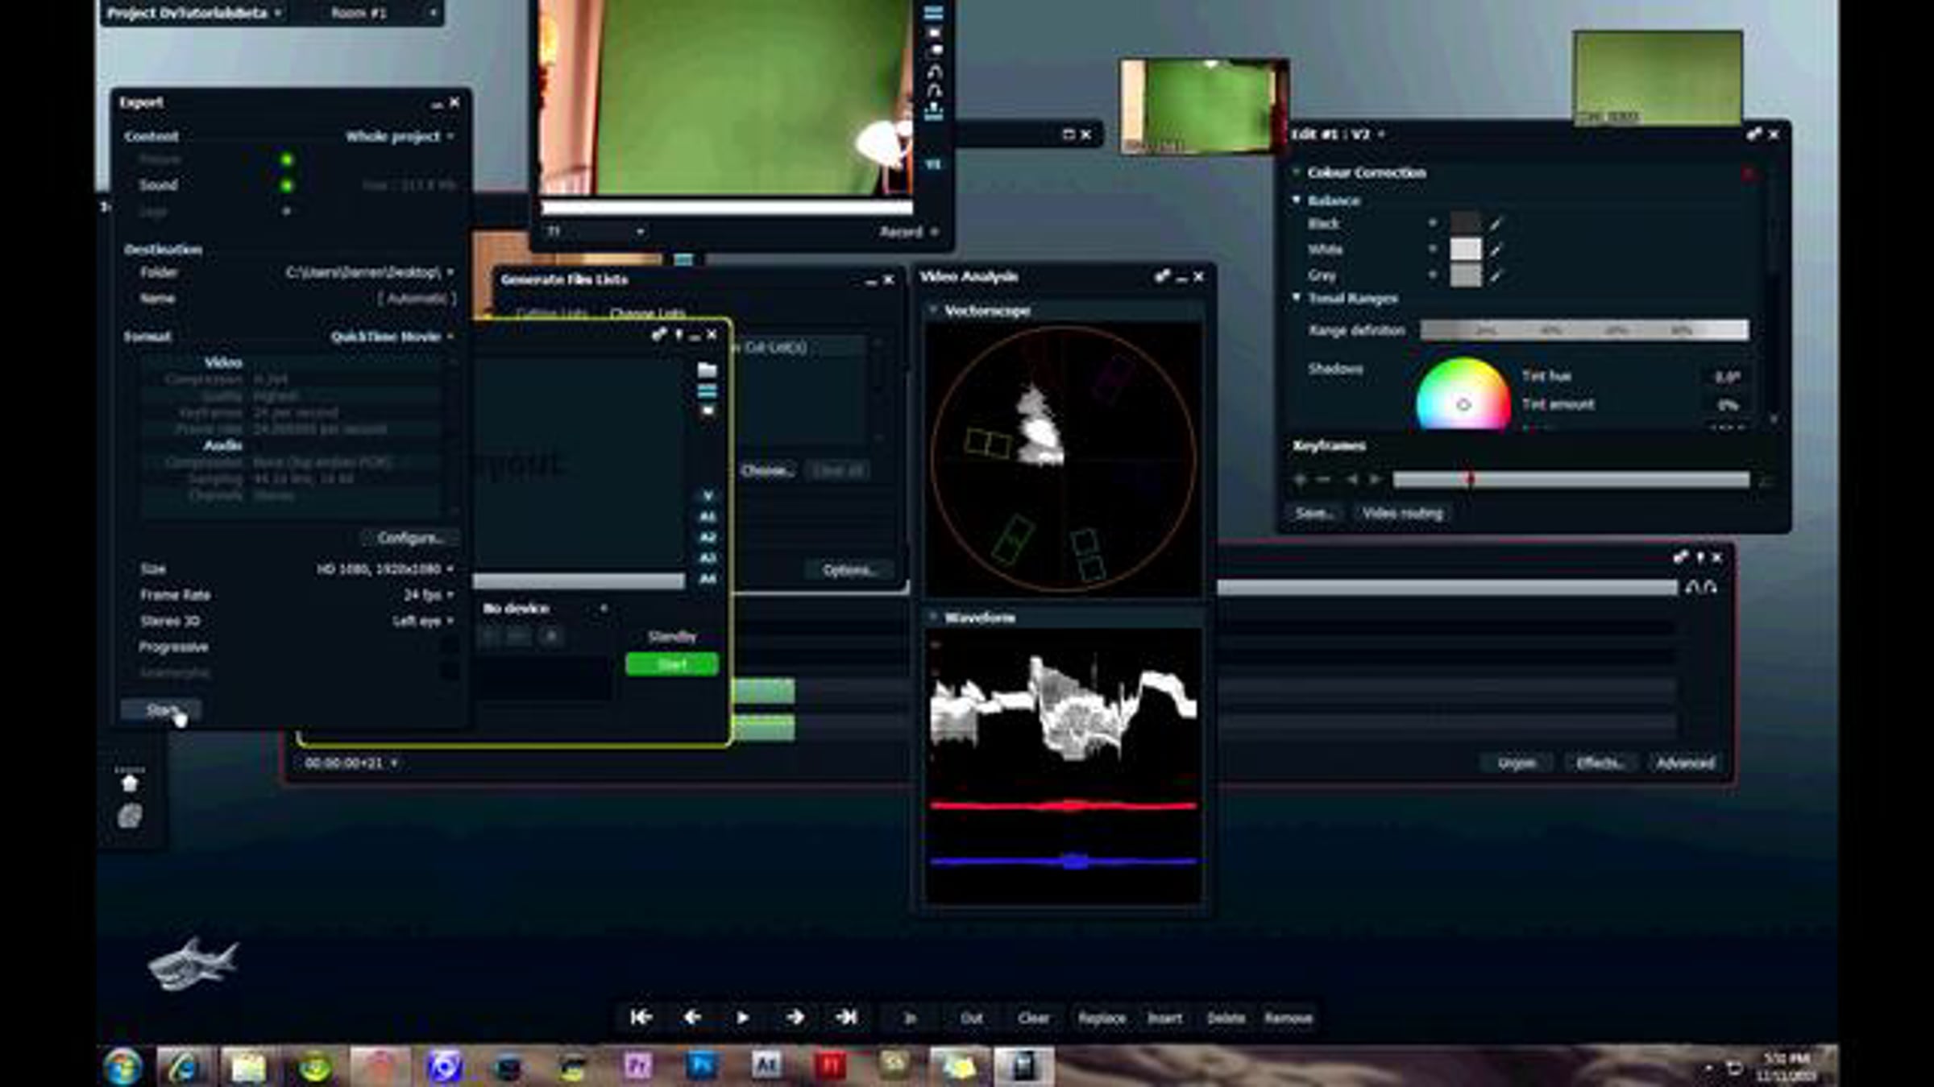Click Options... in Generate Film Lists
Screen dimensions: 1934x1087
(x=849, y=570)
